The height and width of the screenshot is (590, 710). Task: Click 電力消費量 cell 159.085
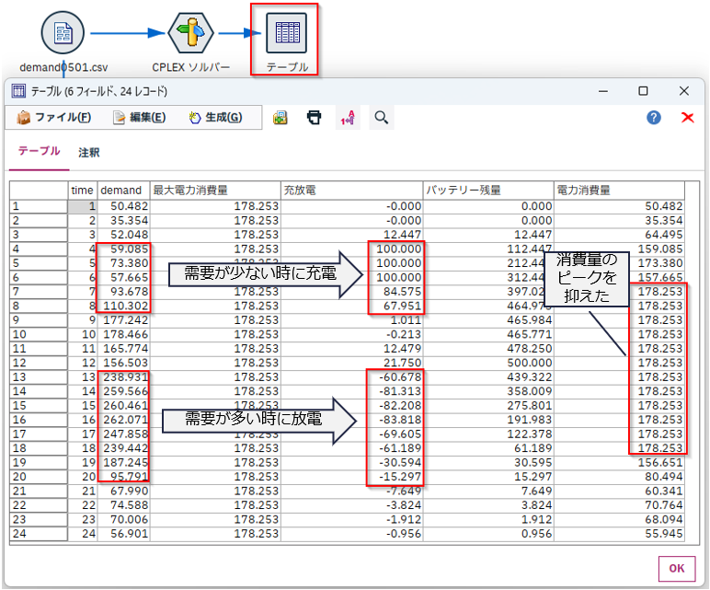619,249
